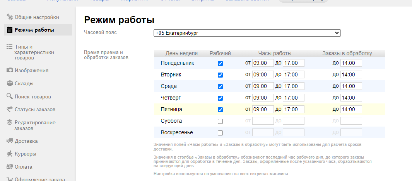Click the money icon next to Оплата
The width and height of the screenshot is (412, 181).
click(10, 167)
